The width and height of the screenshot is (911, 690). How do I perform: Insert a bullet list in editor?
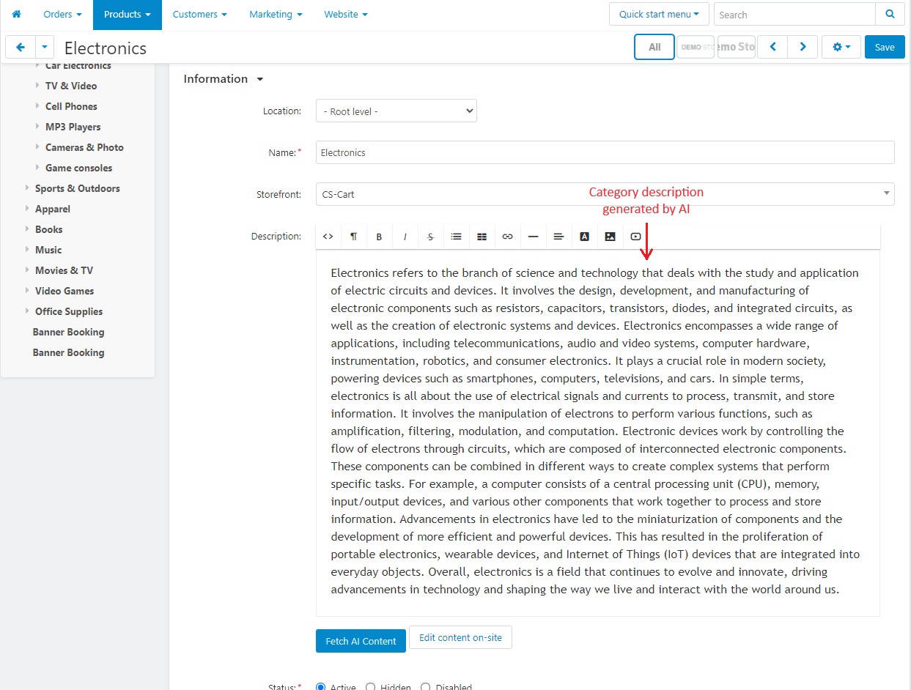(456, 237)
